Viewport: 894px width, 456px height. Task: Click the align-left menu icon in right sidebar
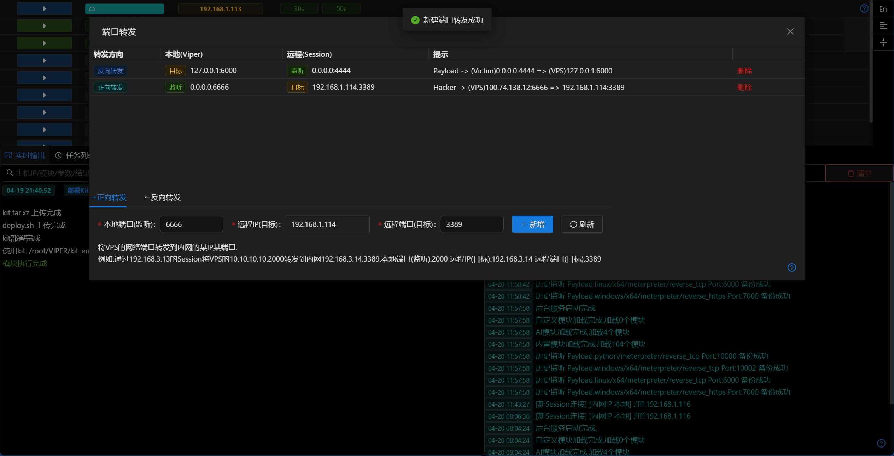pyautogui.click(x=883, y=25)
